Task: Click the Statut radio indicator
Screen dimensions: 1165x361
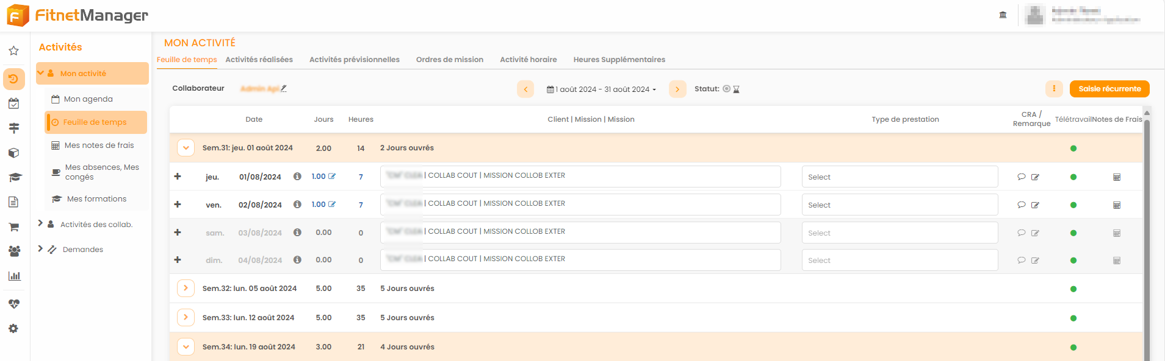Action: point(726,89)
